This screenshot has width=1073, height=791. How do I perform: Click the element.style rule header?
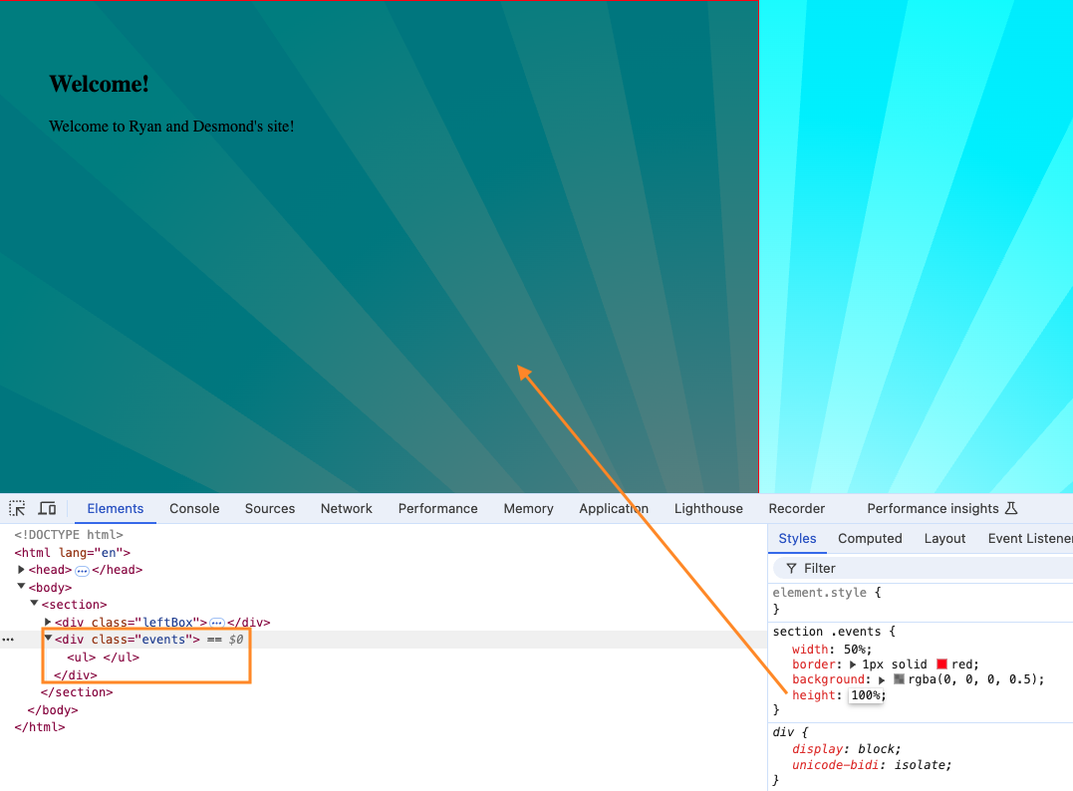point(827,593)
